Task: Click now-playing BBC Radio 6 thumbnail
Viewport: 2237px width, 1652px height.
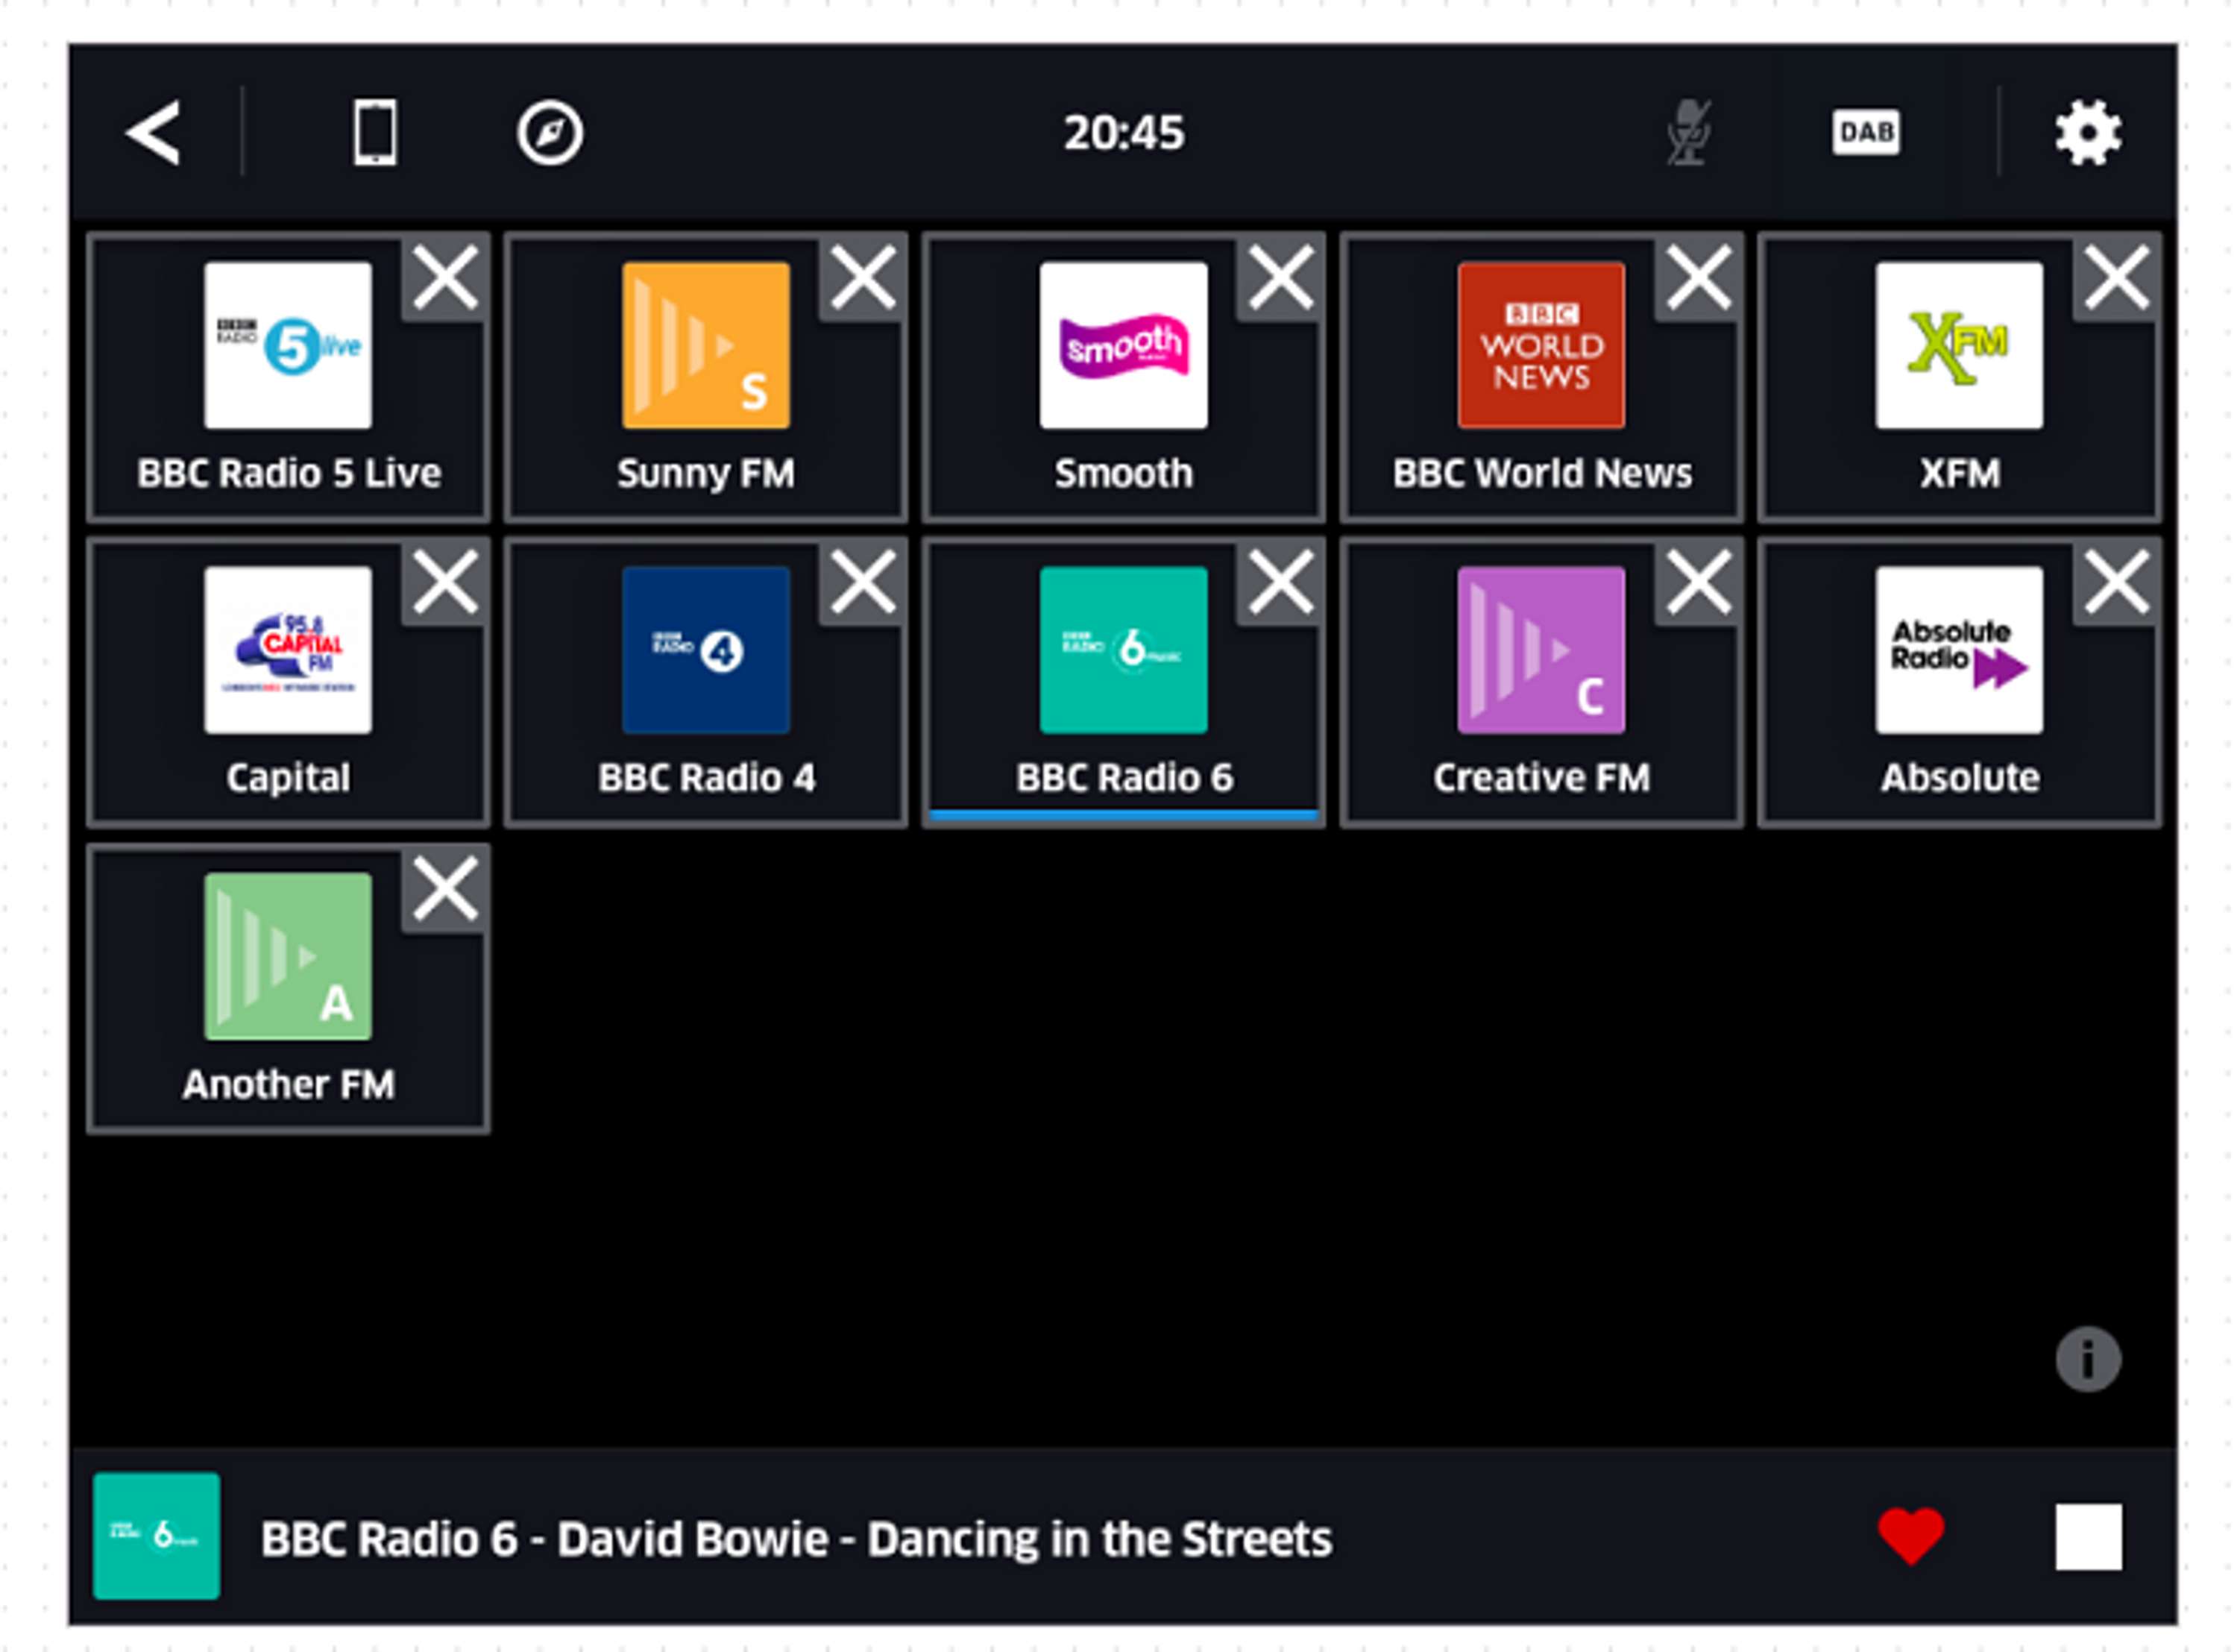Action: pyautogui.click(x=157, y=1536)
